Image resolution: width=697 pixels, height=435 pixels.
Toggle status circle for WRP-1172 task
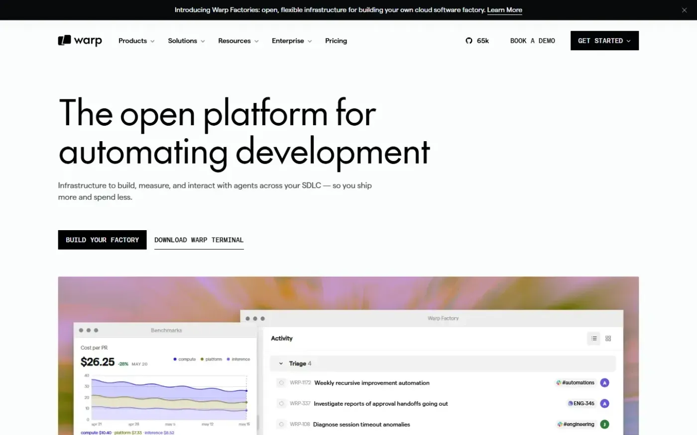(281, 383)
